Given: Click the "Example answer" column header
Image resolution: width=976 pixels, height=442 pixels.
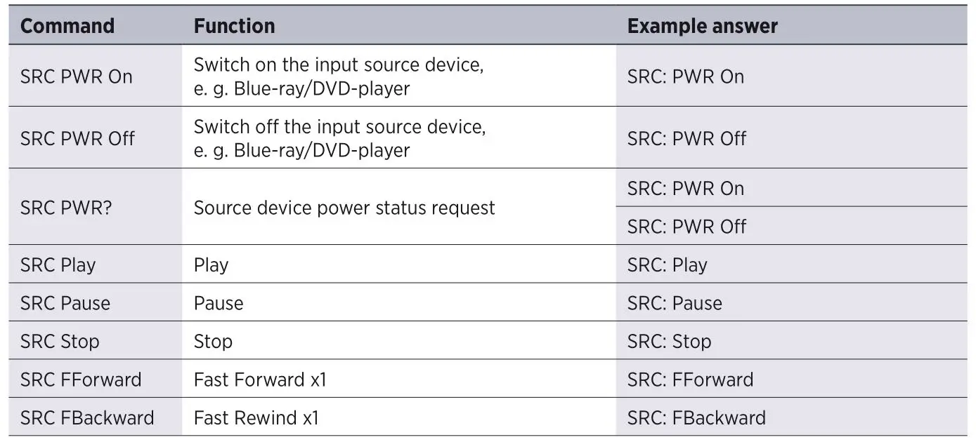Looking at the screenshot, I should (x=702, y=26).
